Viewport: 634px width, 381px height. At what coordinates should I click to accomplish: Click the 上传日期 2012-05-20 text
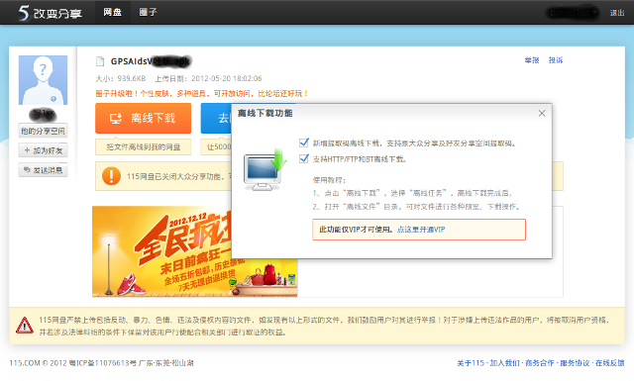209,78
